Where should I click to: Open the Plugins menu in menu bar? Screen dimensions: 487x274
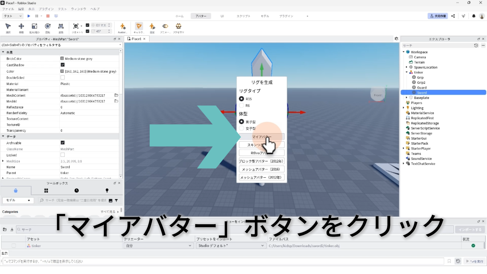(x=46, y=9)
